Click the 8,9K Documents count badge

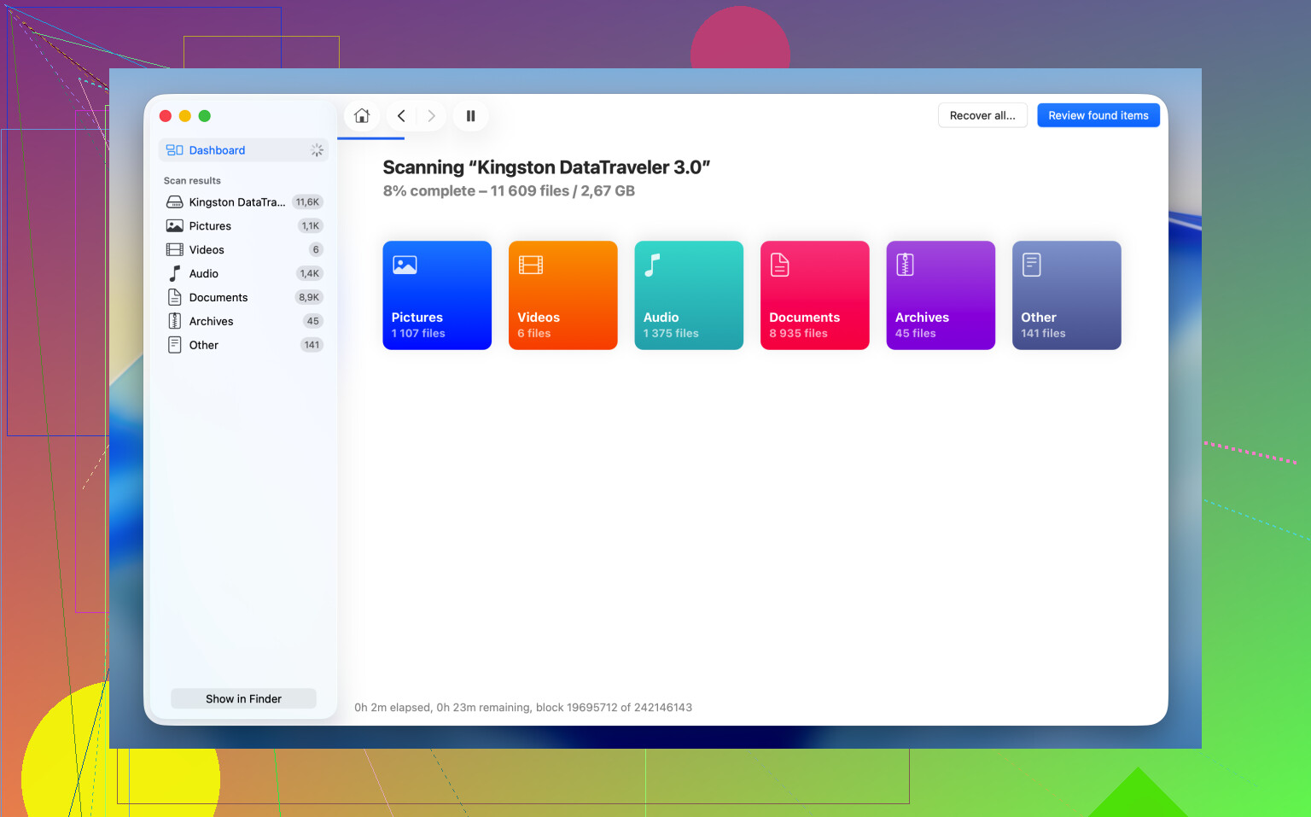click(309, 298)
